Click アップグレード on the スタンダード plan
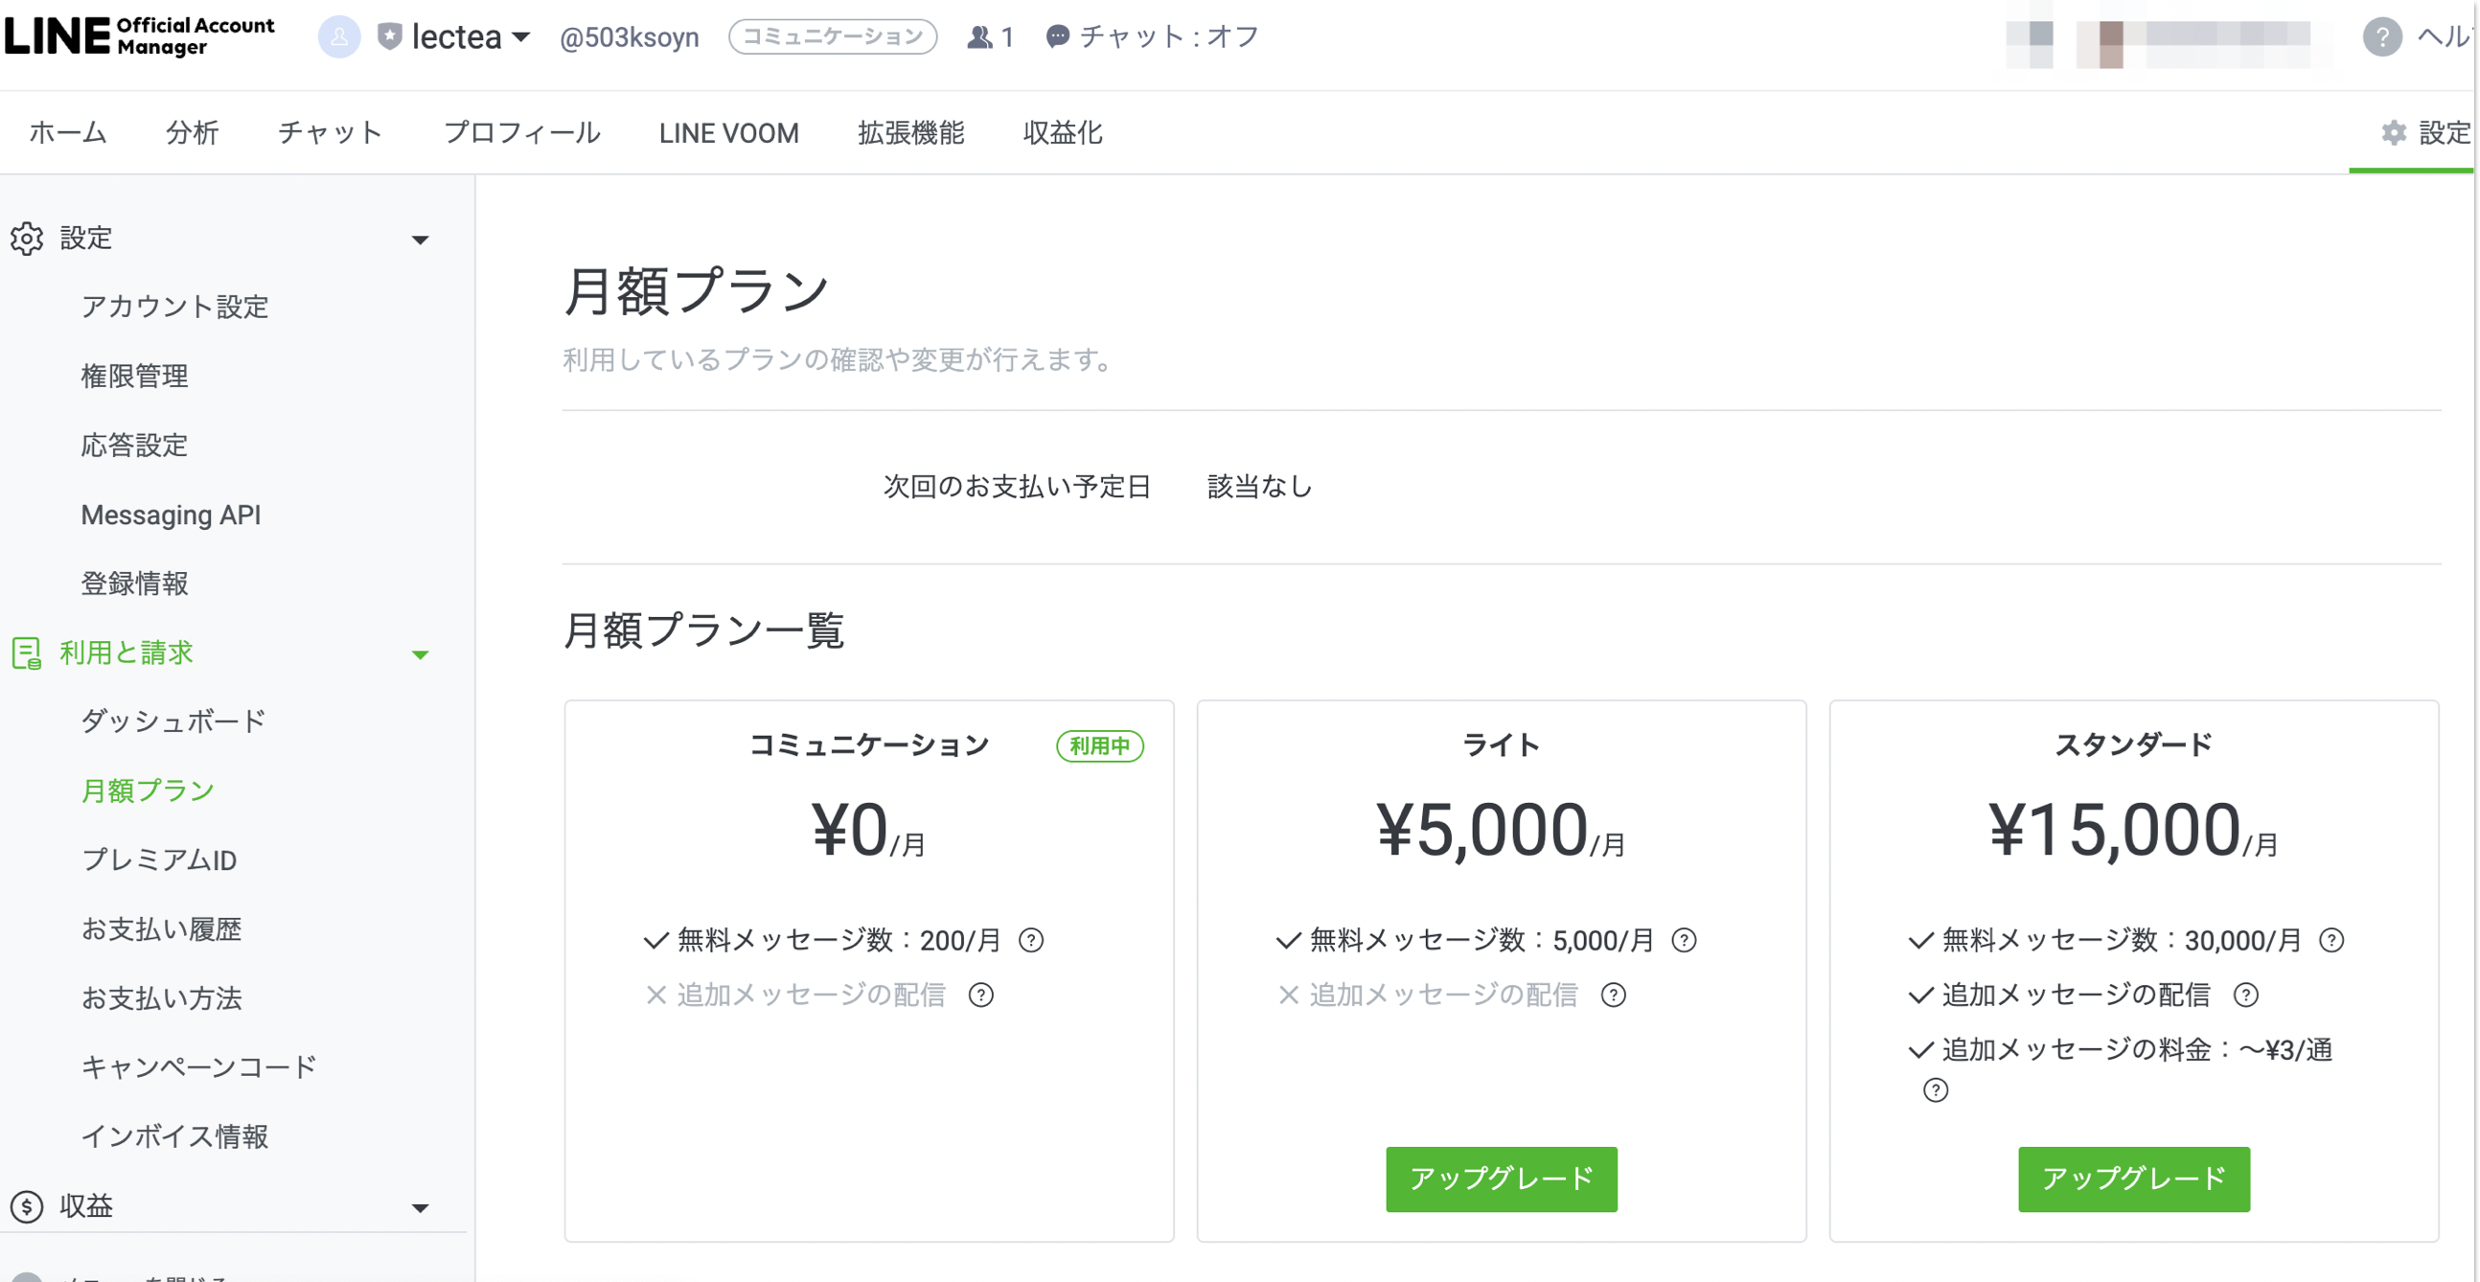Image resolution: width=2480 pixels, height=1282 pixels. (2134, 1179)
